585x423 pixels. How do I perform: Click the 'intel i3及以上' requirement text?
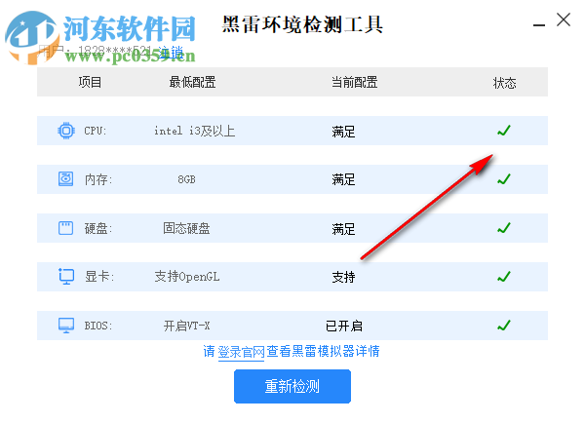[194, 131]
